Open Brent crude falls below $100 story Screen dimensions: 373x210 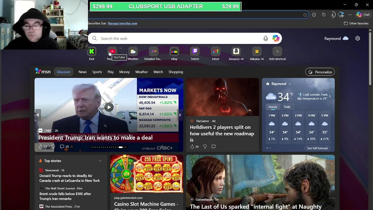click(65, 196)
